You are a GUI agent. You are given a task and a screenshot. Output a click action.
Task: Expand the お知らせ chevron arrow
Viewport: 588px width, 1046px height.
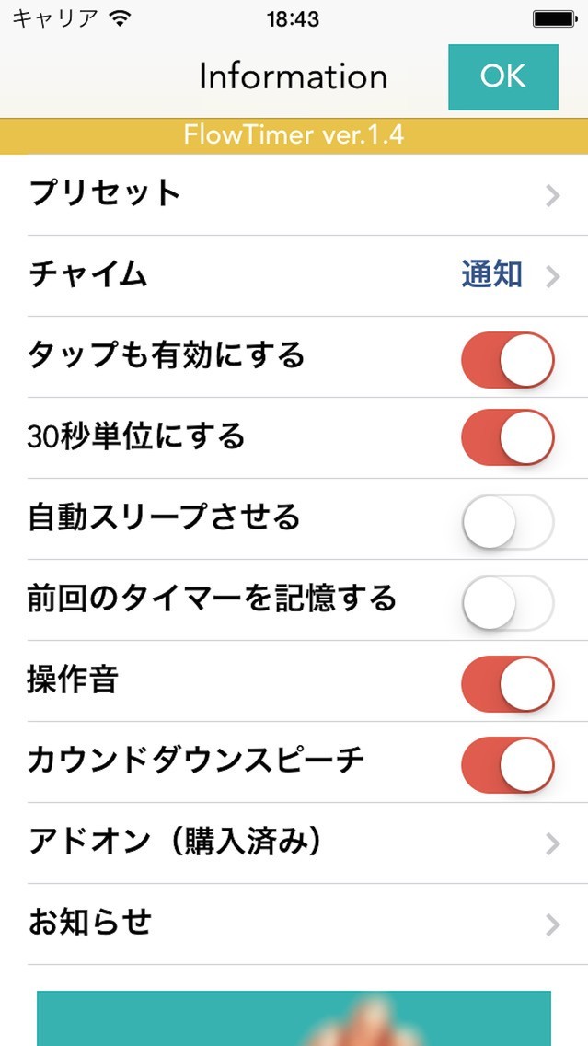click(x=552, y=924)
